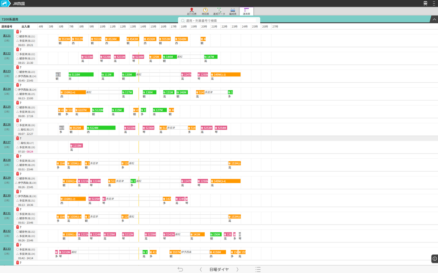Select train 1219M in 高127 row
This screenshot has width=438, height=273.
point(76,146)
